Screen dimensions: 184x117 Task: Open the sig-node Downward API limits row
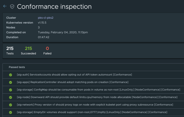pos(93,97)
